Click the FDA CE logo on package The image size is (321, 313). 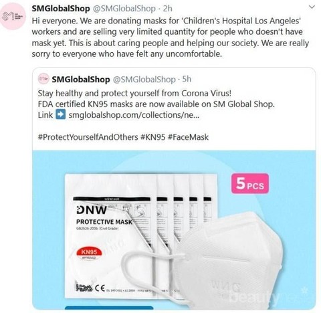coord(90,288)
